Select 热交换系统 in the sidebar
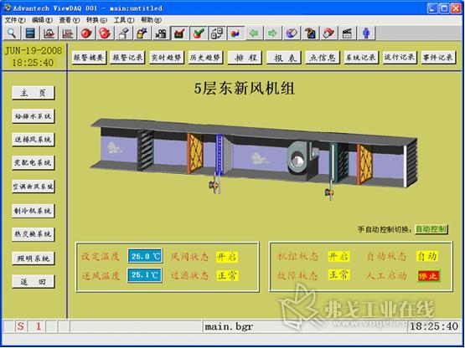 (34, 234)
